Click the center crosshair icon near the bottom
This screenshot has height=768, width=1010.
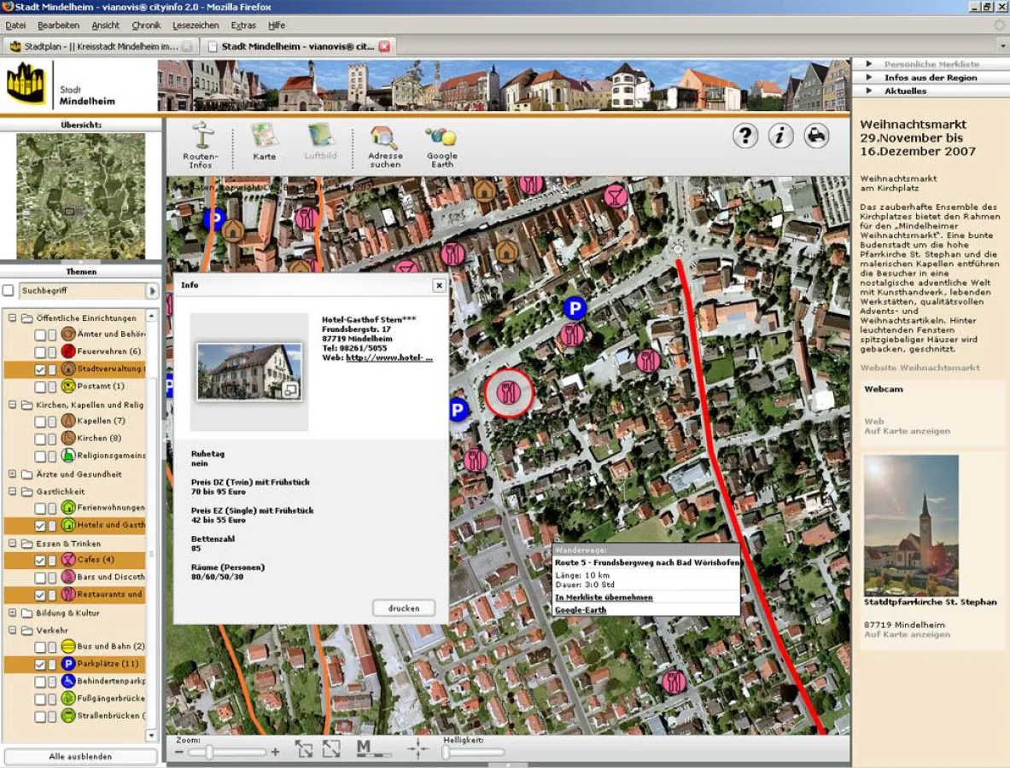point(416,747)
